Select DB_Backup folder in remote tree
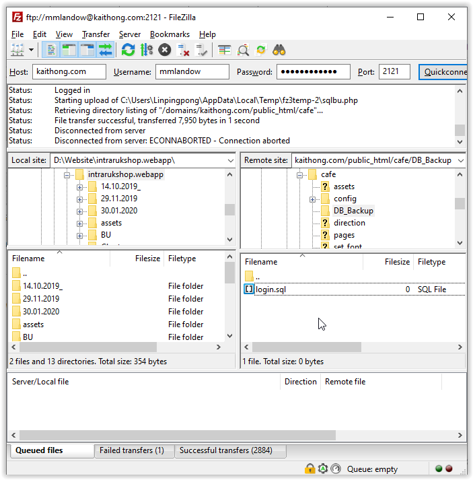Screen dimensions: 473x480 353,211
